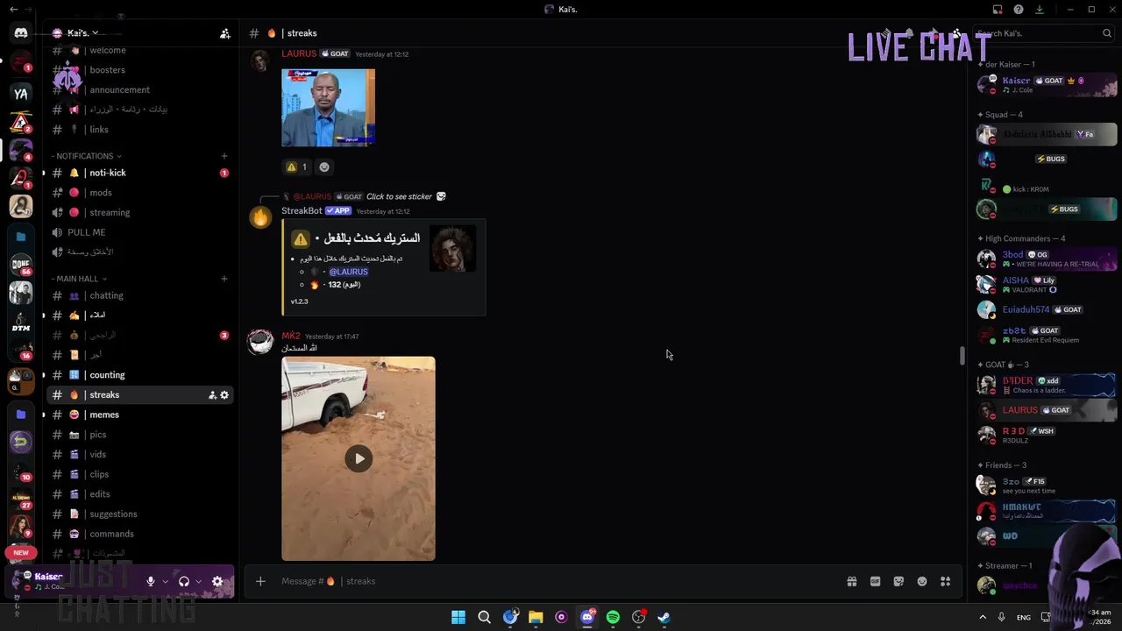Screen dimensions: 1122x631
Task: Click plus attachment button in message bar
Action: (x=260, y=581)
